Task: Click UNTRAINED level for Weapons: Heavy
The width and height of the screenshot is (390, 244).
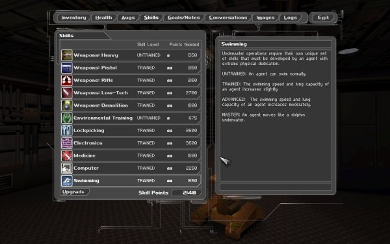Action: coord(148,55)
